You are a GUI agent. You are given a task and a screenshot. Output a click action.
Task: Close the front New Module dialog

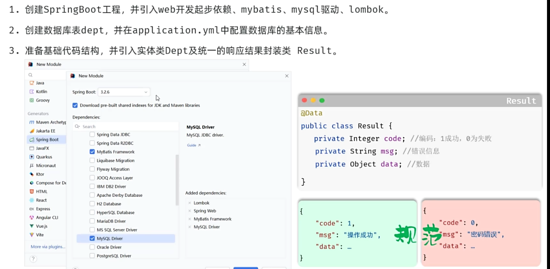point(287,76)
